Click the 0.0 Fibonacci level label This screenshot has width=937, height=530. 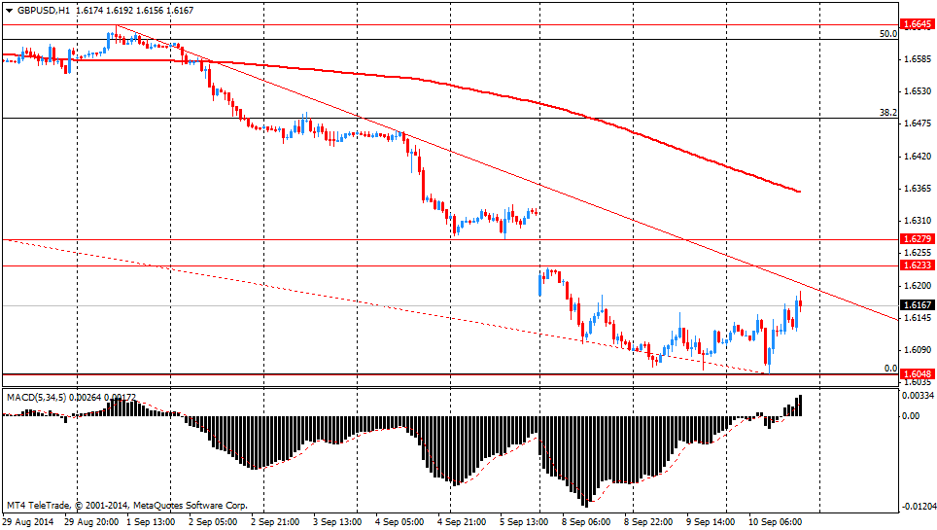coord(889,369)
